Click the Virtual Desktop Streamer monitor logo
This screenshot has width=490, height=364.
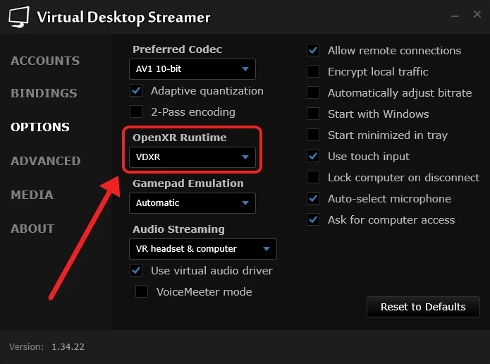(19, 17)
